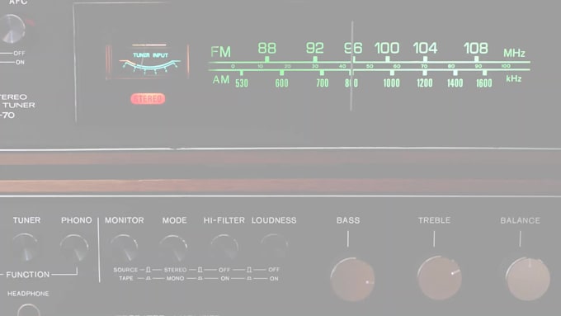This screenshot has width=561, height=316.
Task: Select 108 on the FM scale
Action: tap(476, 48)
